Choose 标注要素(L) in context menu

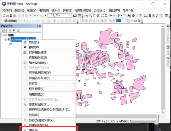click(49, 89)
